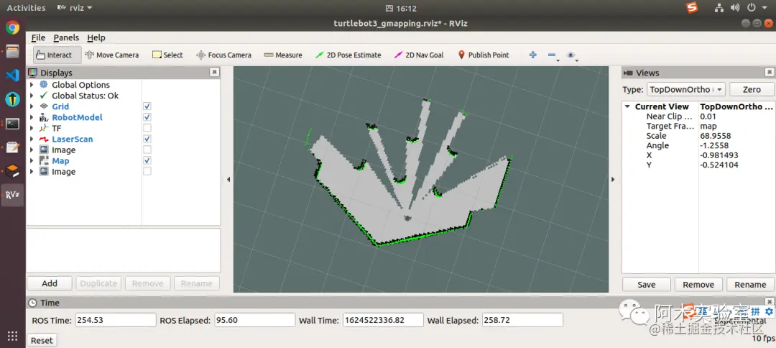The width and height of the screenshot is (776, 348).
Task: Open the Files app in dock
Action: [12, 51]
